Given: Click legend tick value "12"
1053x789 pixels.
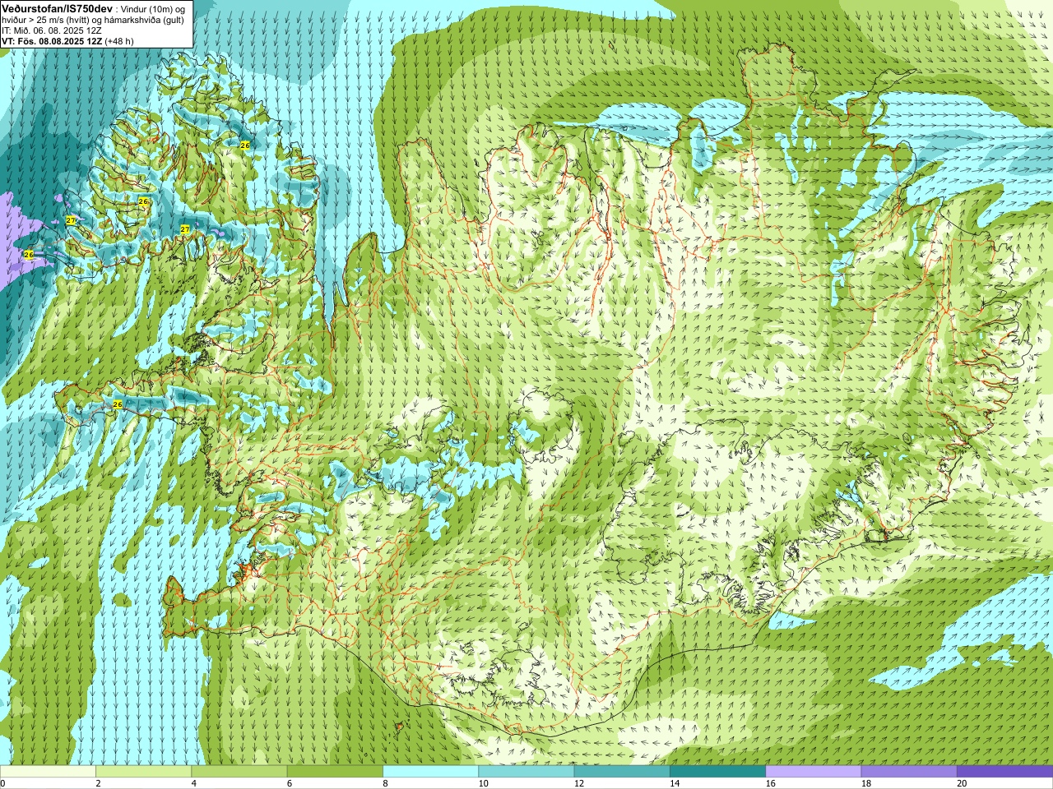Looking at the screenshot, I should pyautogui.click(x=579, y=783).
